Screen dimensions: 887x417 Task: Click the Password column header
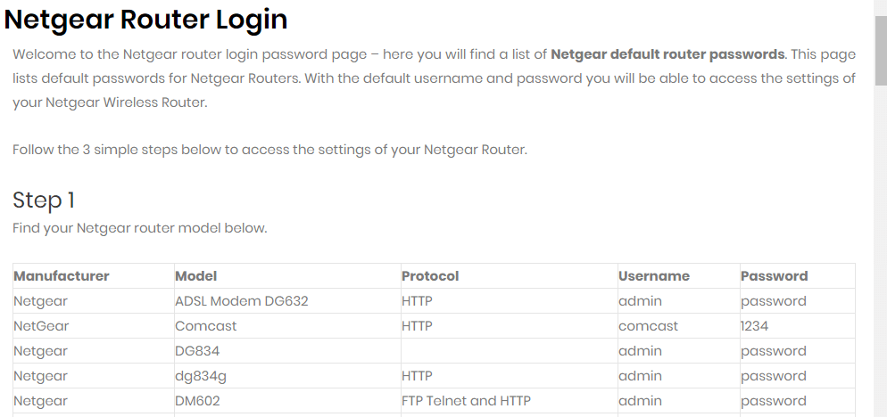pos(774,276)
